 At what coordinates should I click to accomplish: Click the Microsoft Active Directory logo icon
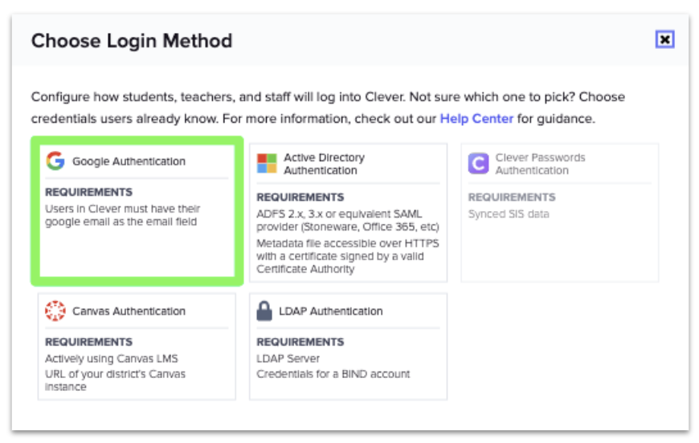click(x=267, y=164)
